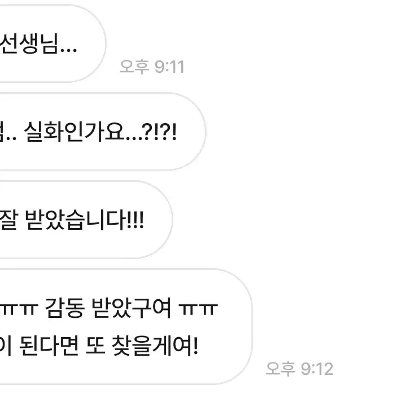Click the 오후 9:12 timestamp
The width and height of the screenshot is (393, 393).
299,369
